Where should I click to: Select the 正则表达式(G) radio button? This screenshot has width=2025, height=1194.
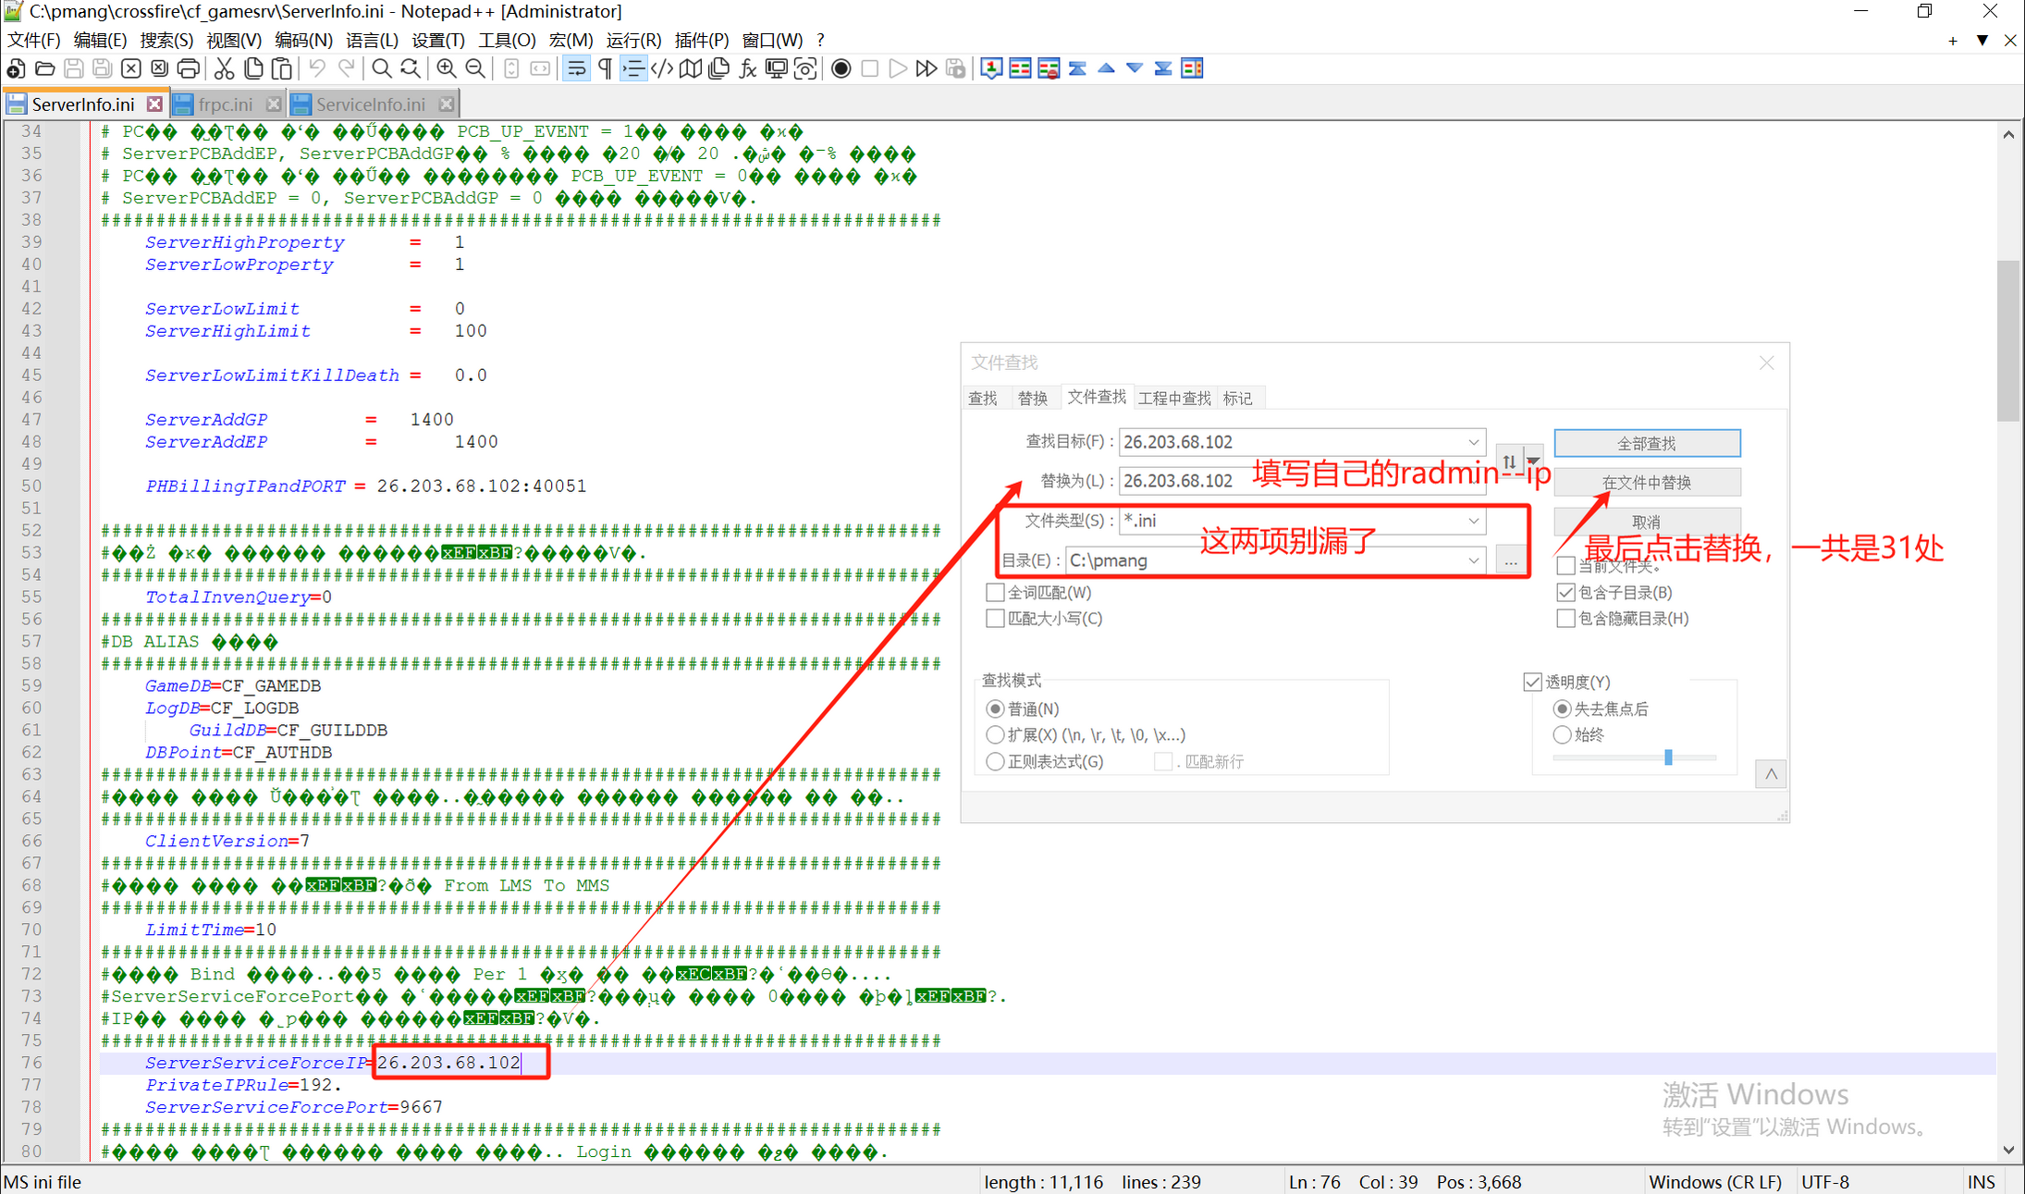(x=995, y=761)
